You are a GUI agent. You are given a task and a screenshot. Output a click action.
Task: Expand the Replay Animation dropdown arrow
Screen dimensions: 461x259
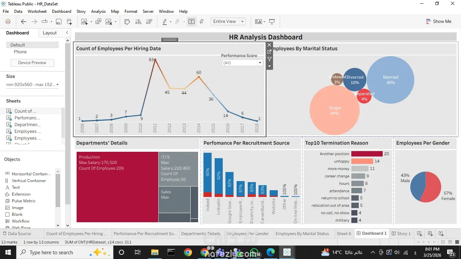pyautogui.click(x=51, y=22)
